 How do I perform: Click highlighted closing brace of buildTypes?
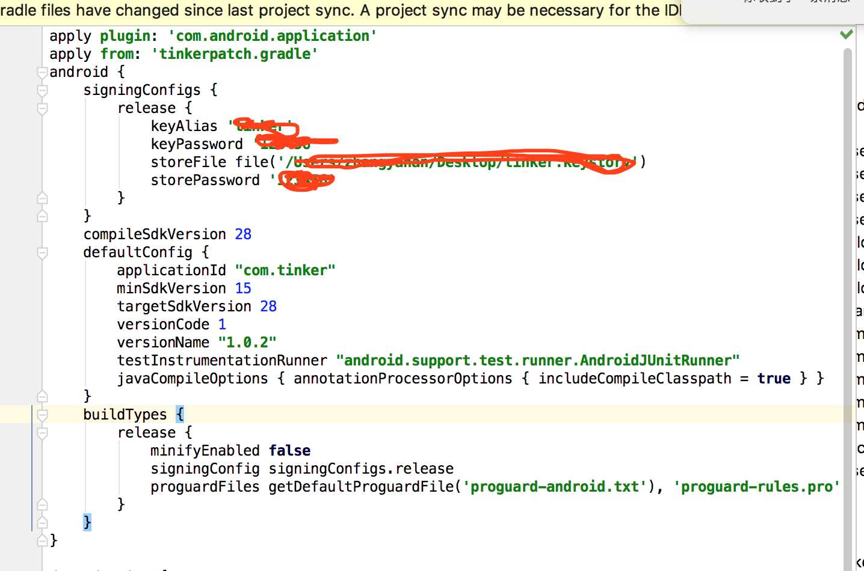tap(87, 522)
